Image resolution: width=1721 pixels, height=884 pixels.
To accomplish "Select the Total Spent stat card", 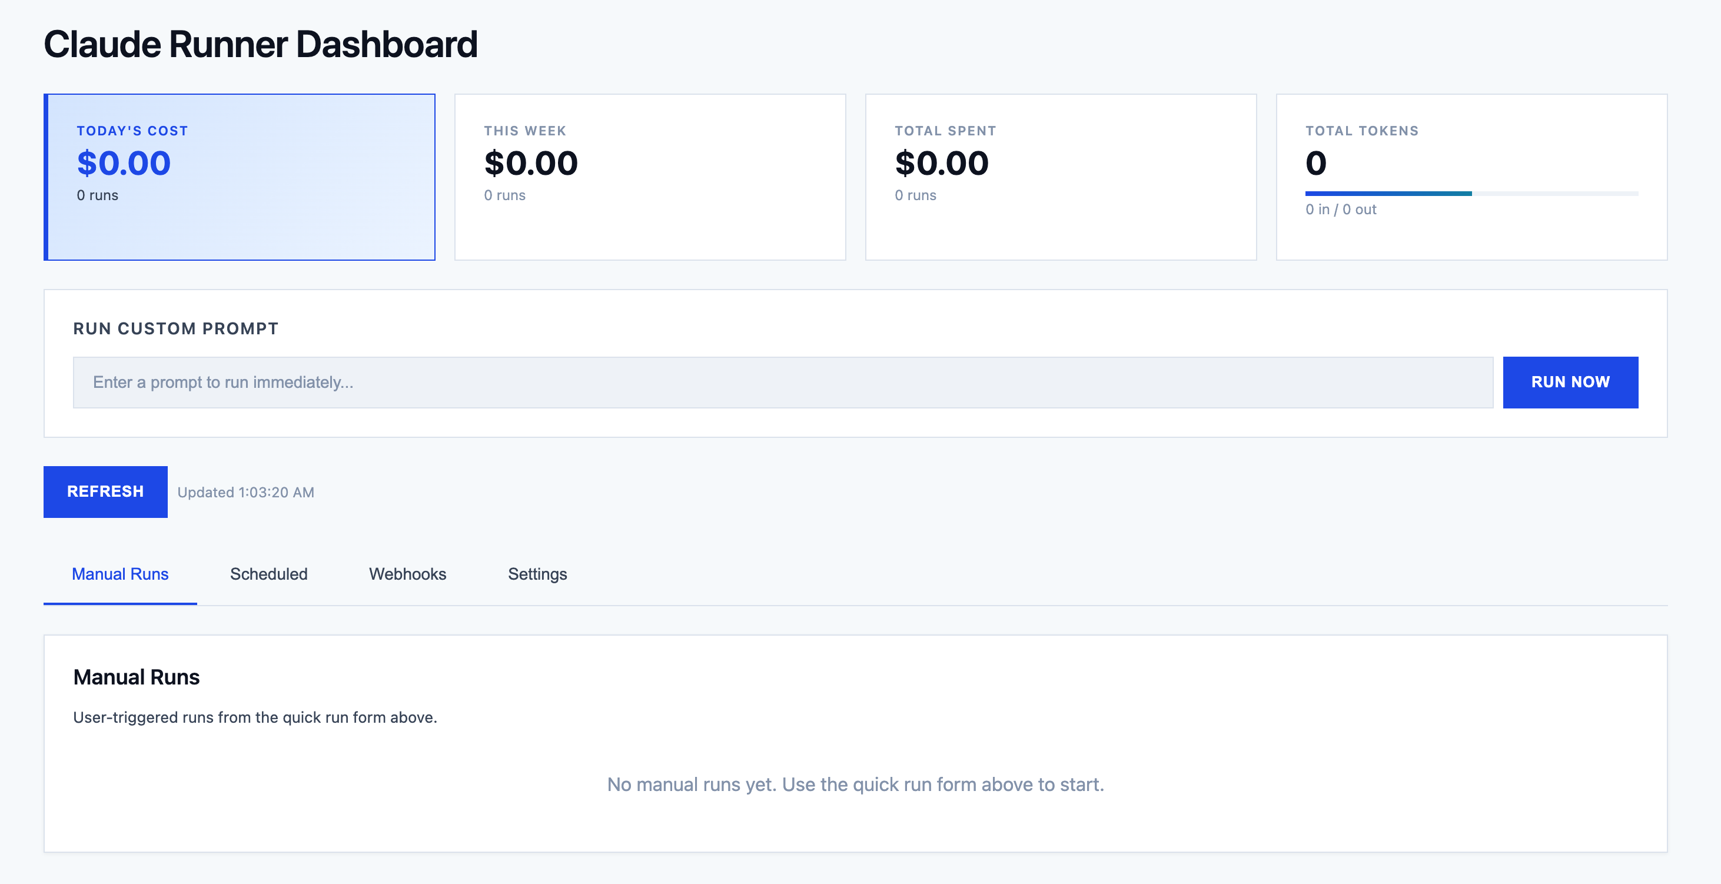I will (1061, 176).
